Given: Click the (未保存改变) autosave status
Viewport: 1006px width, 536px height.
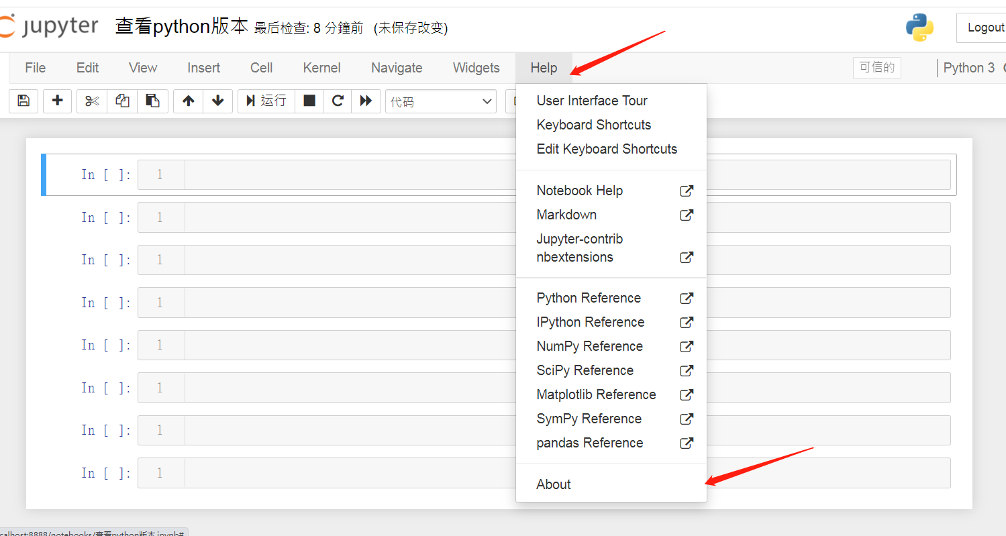Looking at the screenshot, I should tap(411, 28).
